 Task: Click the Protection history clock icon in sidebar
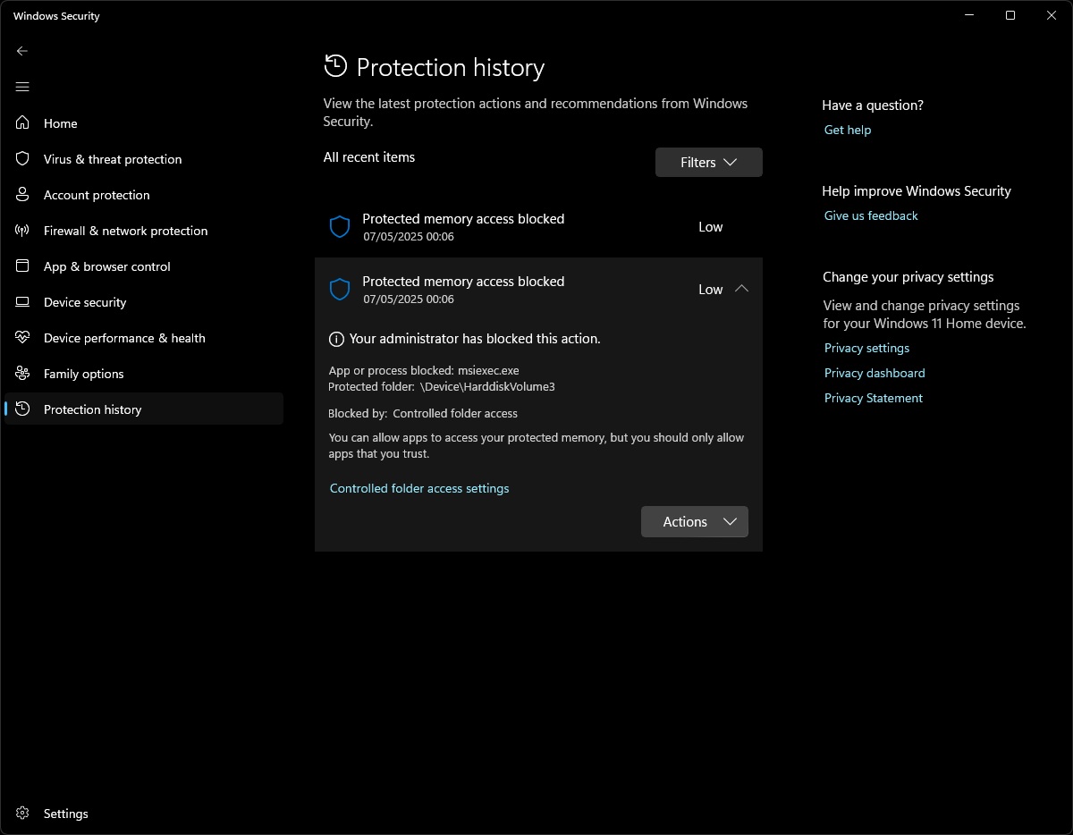click(23, 409)
